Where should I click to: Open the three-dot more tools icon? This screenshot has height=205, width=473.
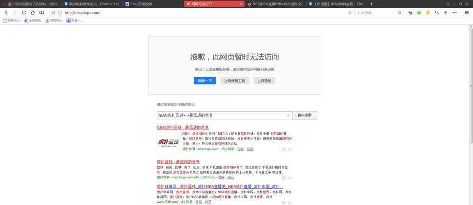[455, 13]
